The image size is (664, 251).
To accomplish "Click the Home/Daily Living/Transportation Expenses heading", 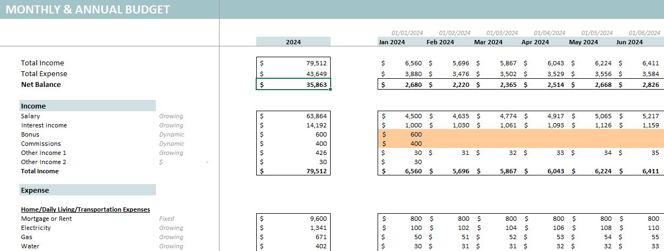I will click(x=85, y=209).
